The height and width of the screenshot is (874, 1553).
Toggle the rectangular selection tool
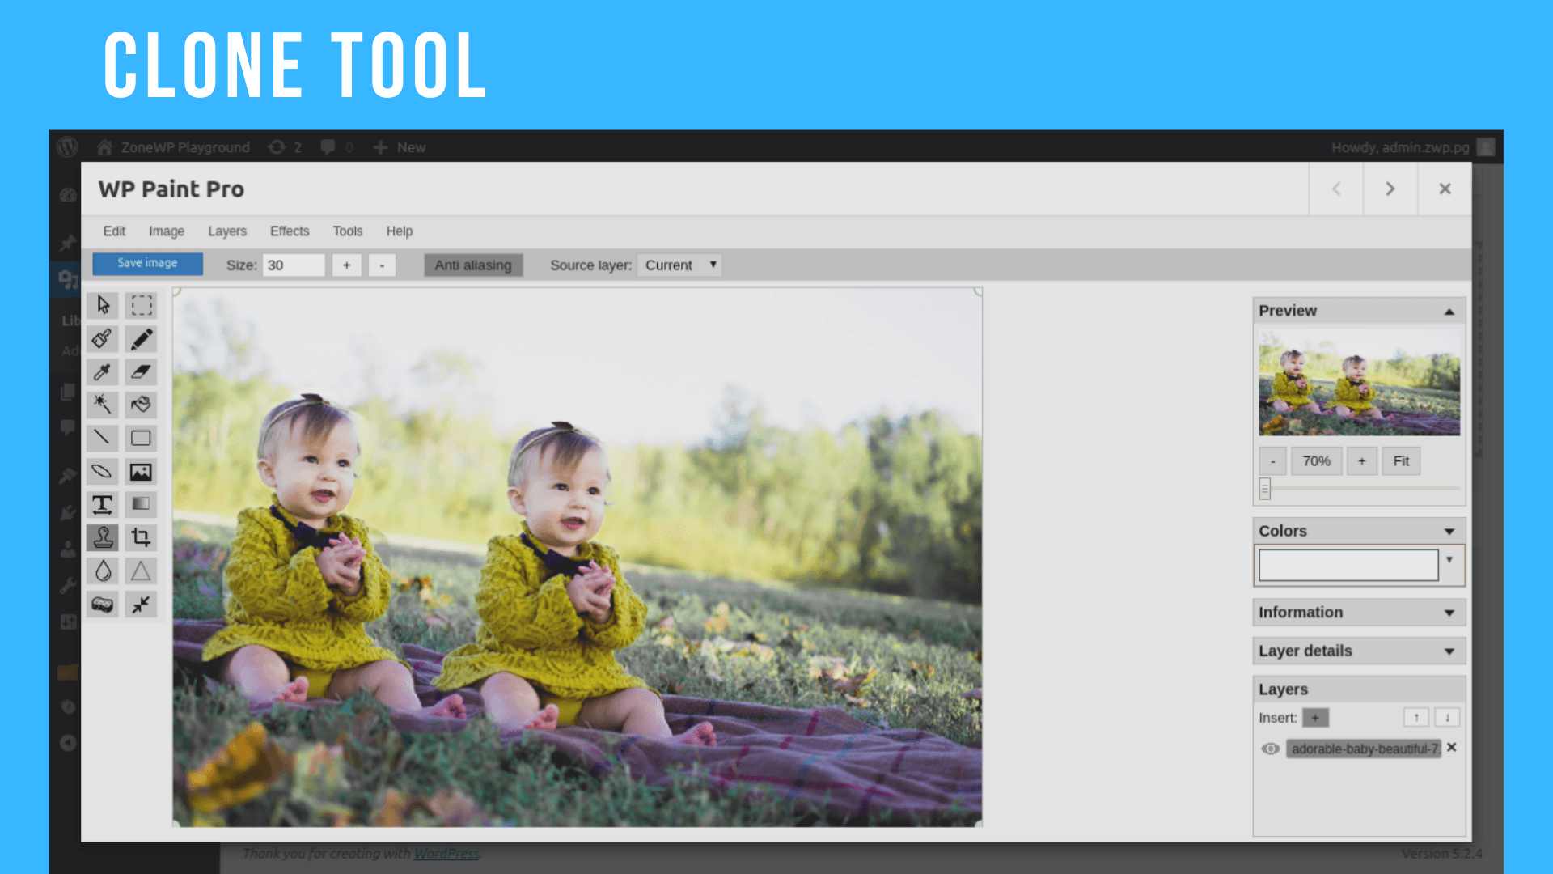click(141, 305)
